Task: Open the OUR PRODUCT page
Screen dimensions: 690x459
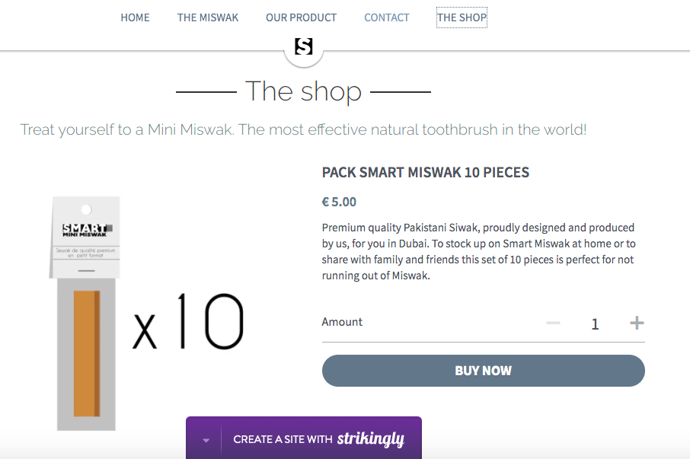Action: 301,17
